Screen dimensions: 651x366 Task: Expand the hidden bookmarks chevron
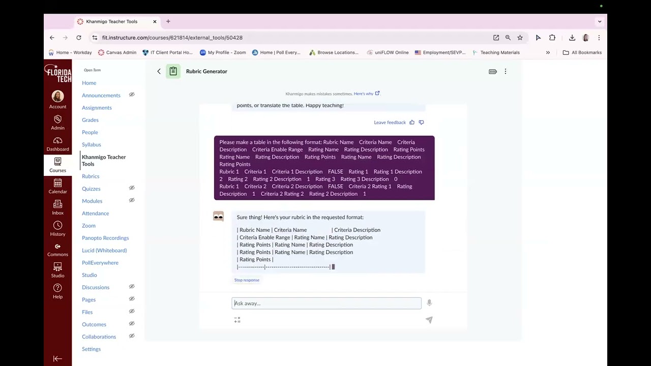coord(548,52)
